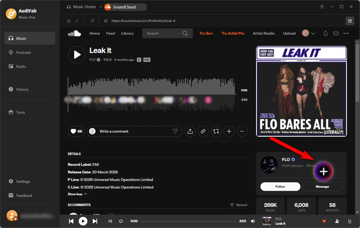Click the Write a comment field
The width and height of the screenshot is (360, 228).
coord(134,131)
